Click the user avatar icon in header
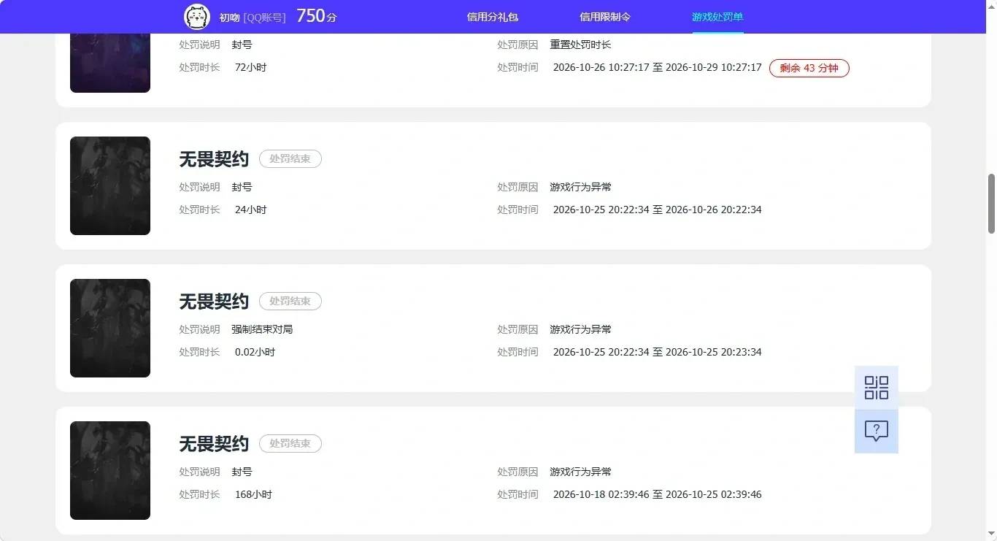The height and width of the screenshot is (541, 997). tap(197, 16)
